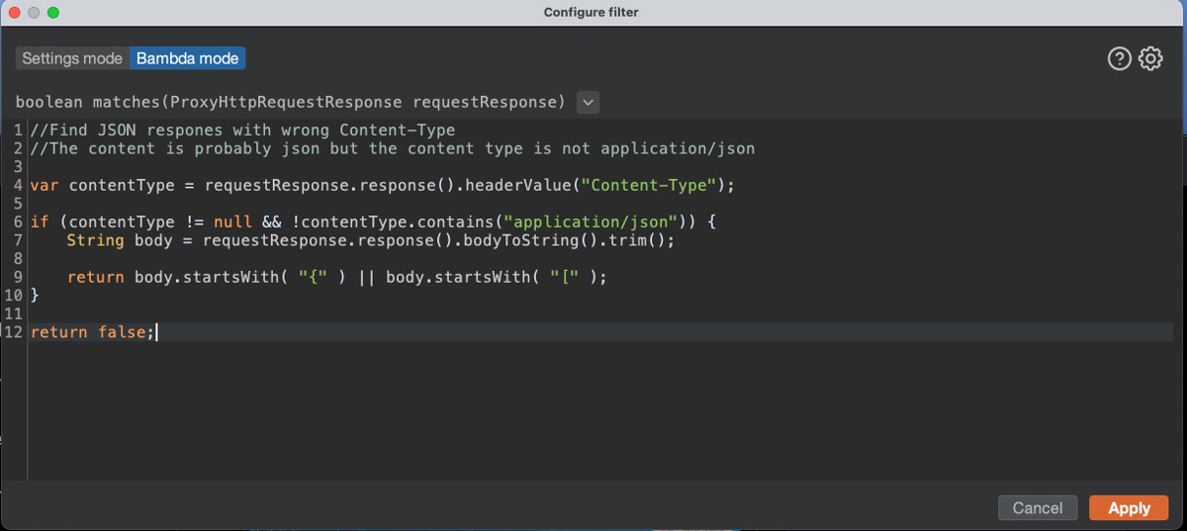Select Bambda mode

coord(187,58)
